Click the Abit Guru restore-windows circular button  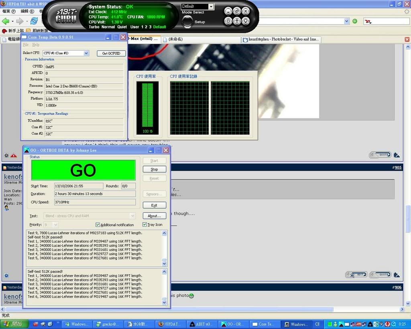(x=237, y=11)
